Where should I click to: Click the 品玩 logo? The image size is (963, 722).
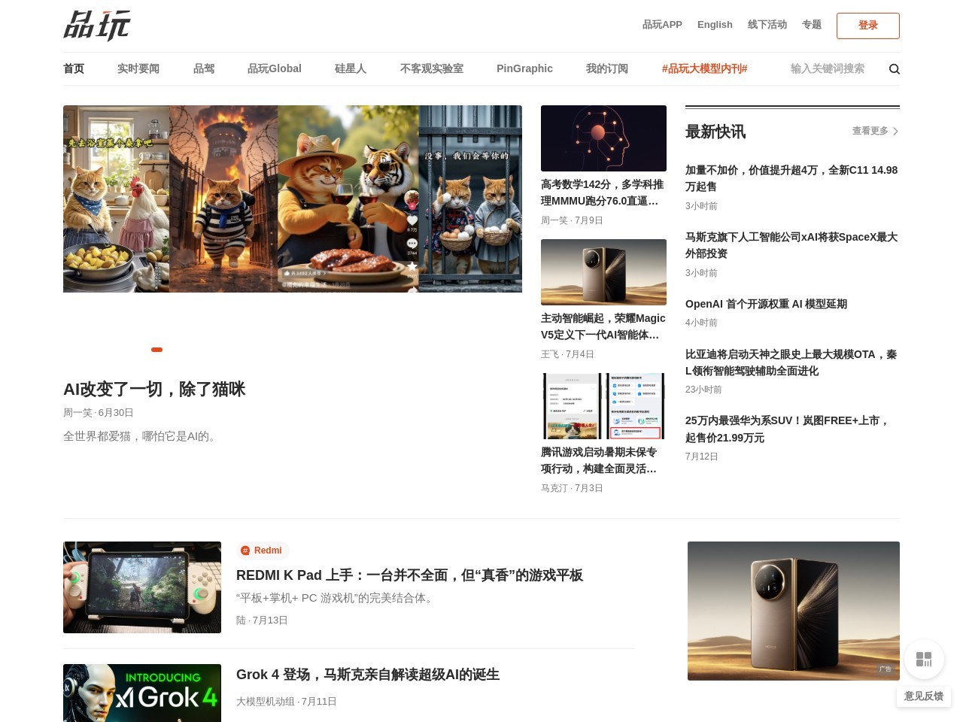(97, 26)
